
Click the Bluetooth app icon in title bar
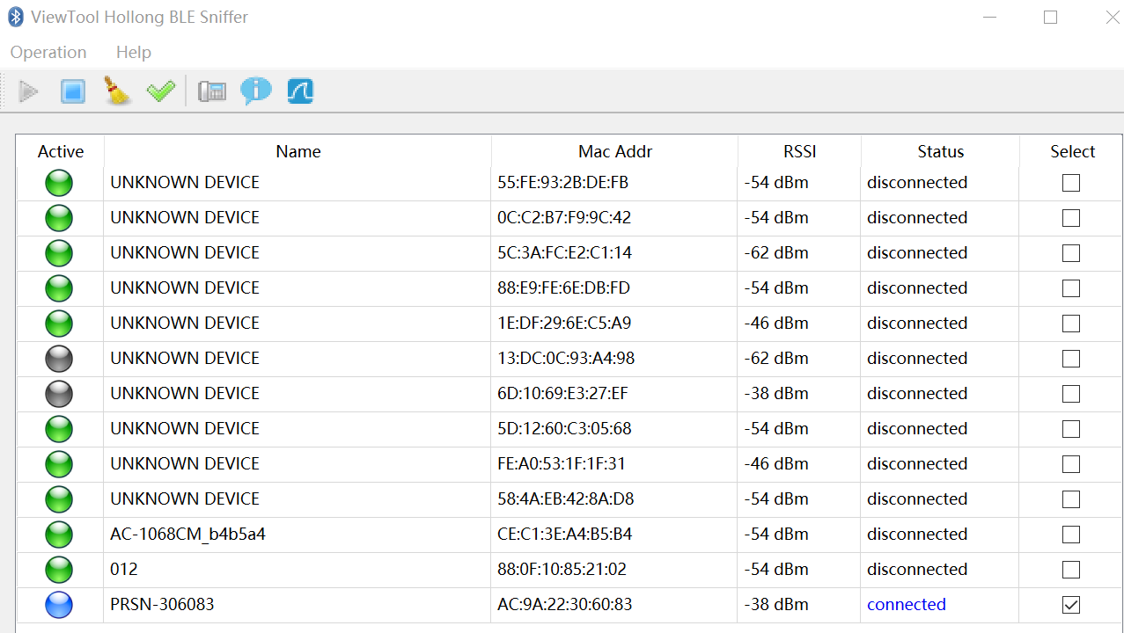coord(16,17)
